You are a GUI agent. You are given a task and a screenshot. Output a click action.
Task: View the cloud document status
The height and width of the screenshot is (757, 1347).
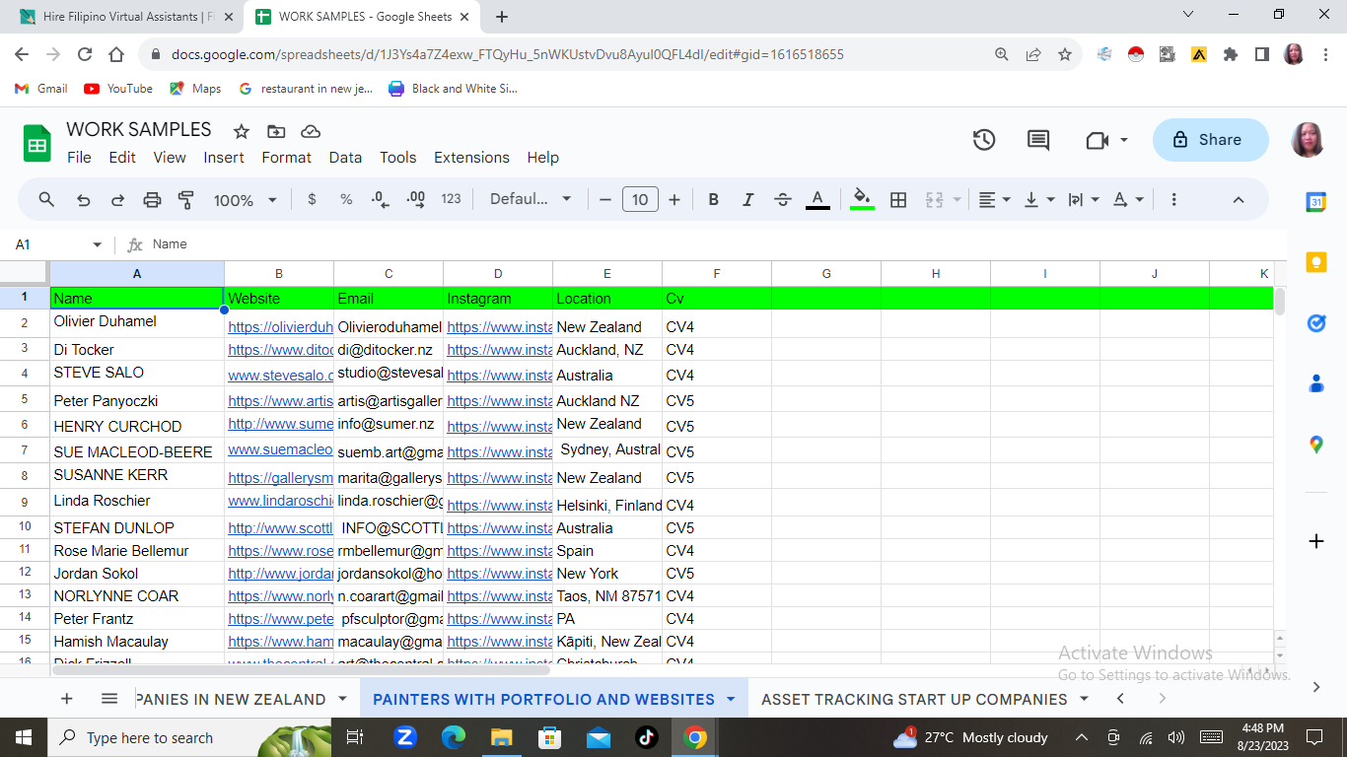(x=311, y=131)
